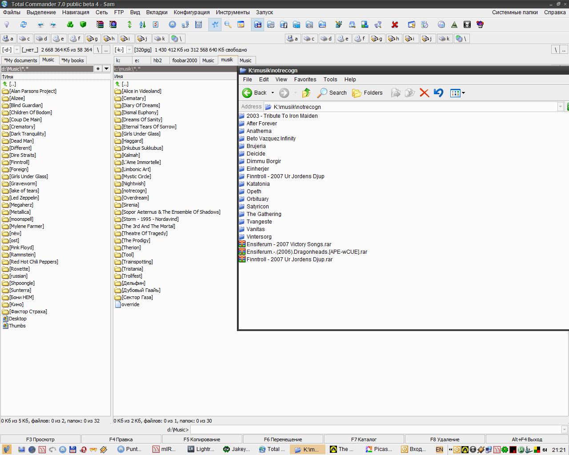The width and height of the screenshot is (569, 455).
Task: Open the Инструменты menu
Action: coord(232,12)
